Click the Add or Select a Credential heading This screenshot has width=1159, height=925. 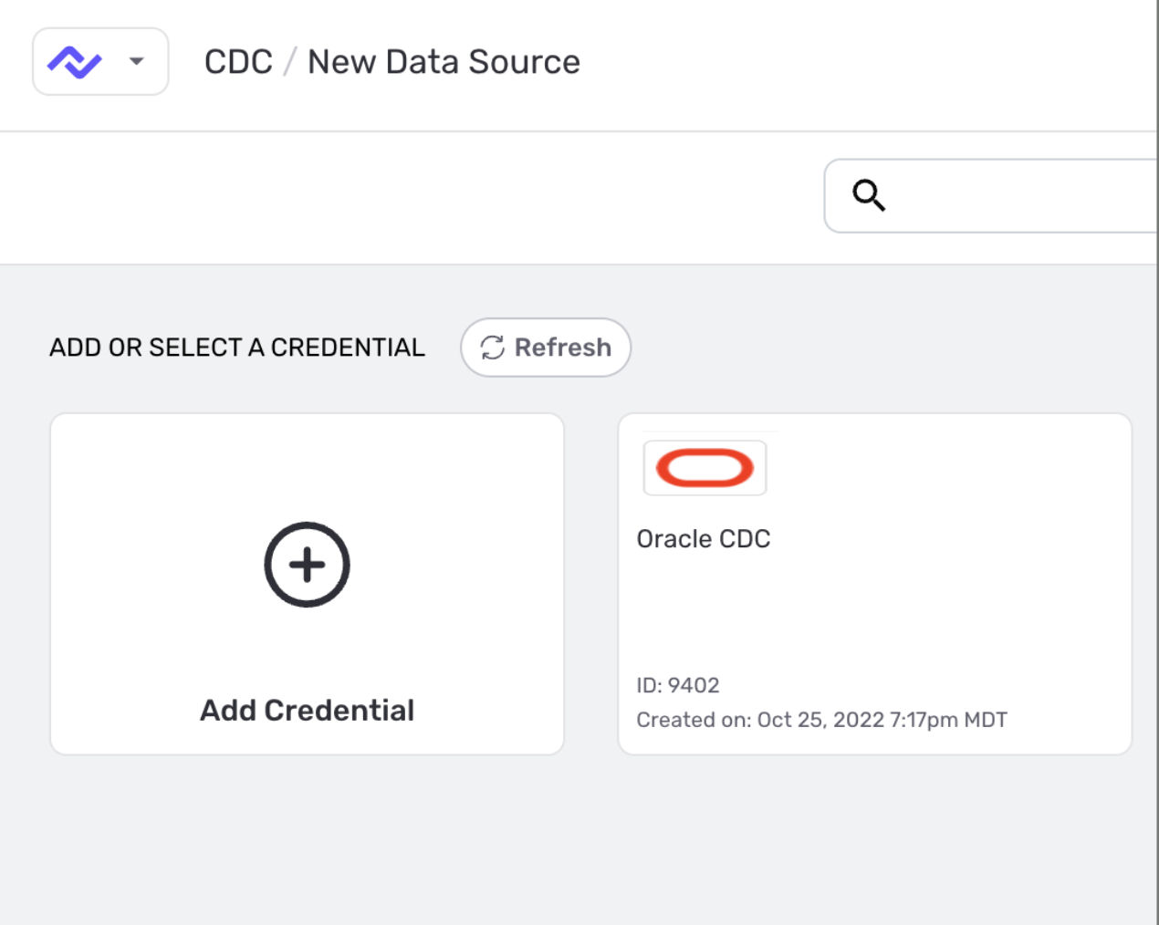coord(237,348)
